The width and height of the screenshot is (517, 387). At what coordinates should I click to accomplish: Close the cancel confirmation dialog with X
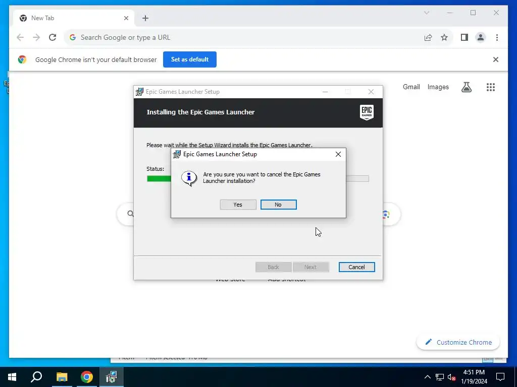[x=338, y=154]
